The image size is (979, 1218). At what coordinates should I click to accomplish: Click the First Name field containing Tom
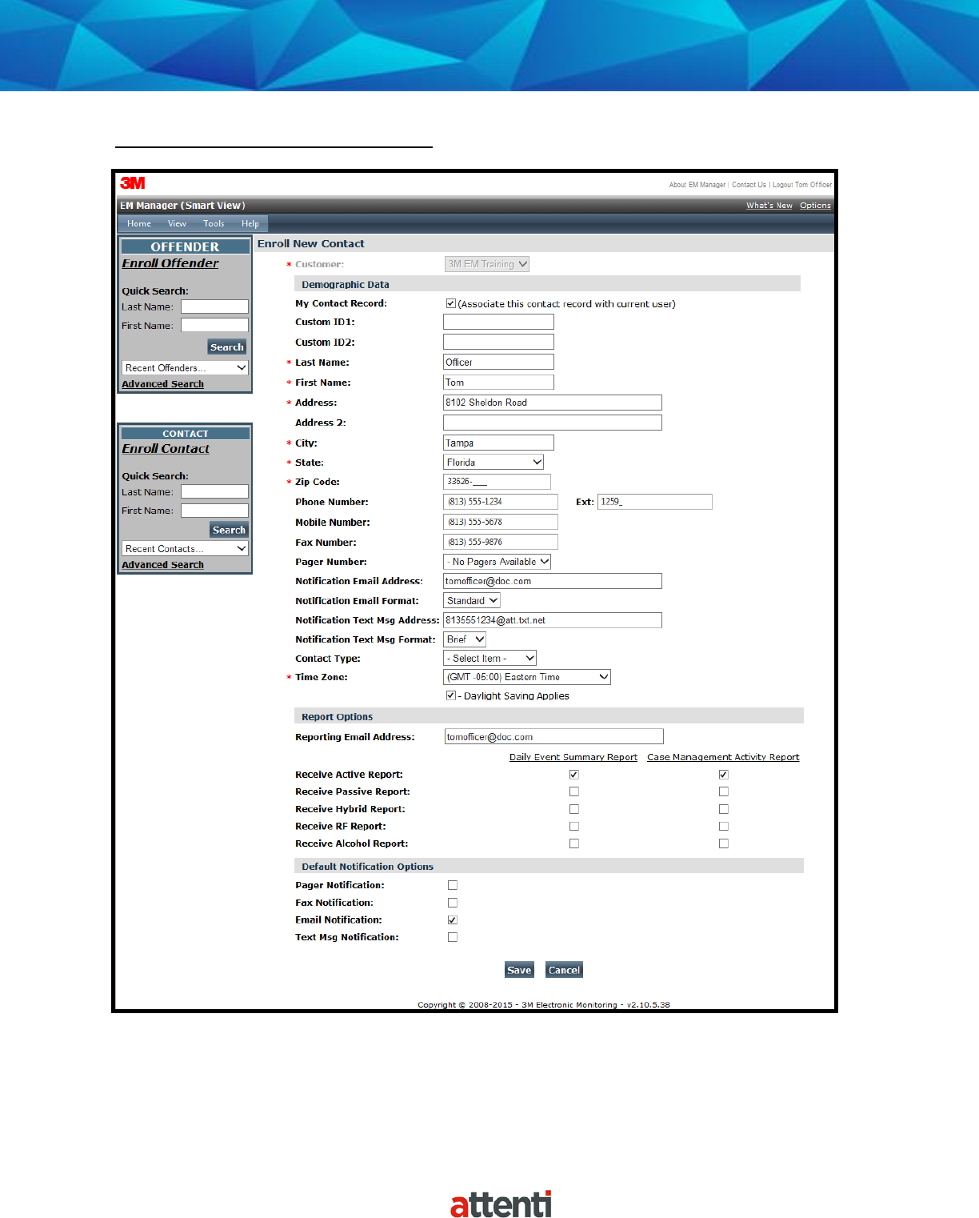pos(498,383)
